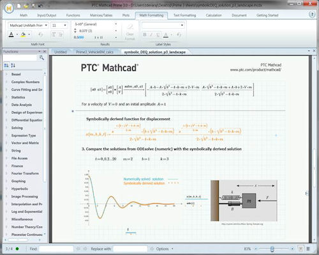Click the Find input field
Image resolution: width=319 pixels, height=255 pixels.
[56, 249]
